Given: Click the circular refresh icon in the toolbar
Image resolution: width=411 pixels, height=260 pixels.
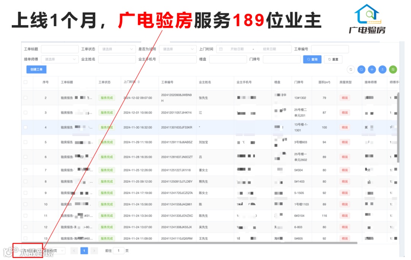Looking at the screenshot, I should (x=351, y=69).
